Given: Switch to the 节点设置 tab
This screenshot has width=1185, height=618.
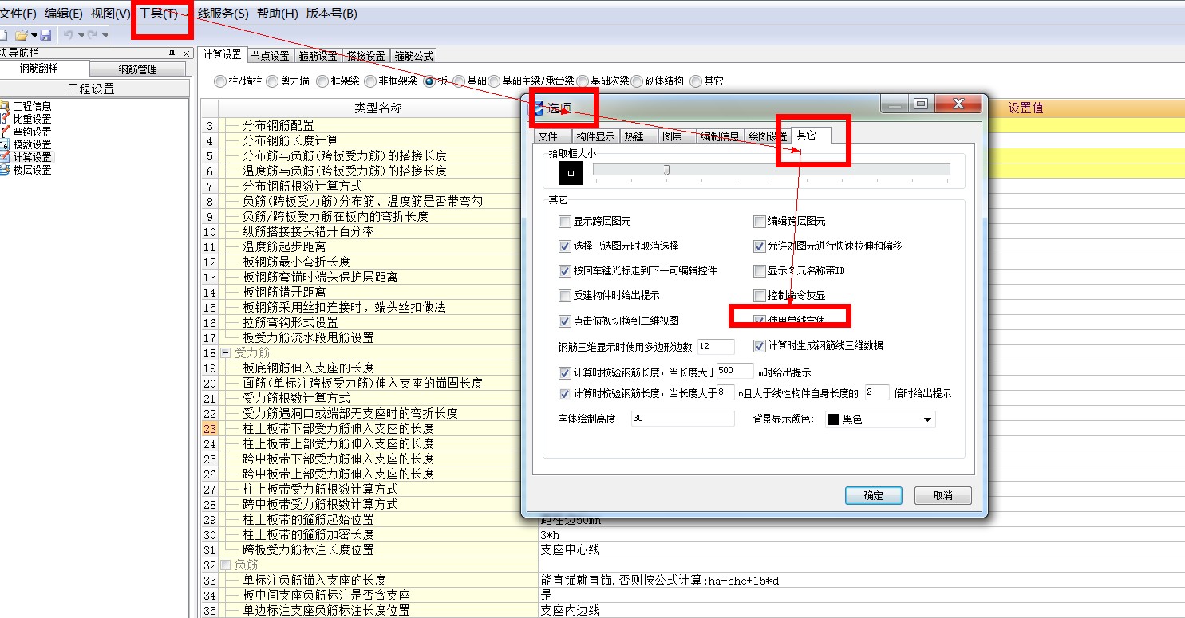Looking at the screenshot, I should point(270,56).
